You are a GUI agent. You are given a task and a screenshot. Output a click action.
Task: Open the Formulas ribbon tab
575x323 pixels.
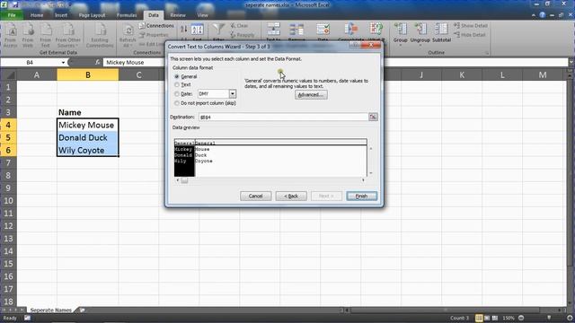click(x=127, y=15)
